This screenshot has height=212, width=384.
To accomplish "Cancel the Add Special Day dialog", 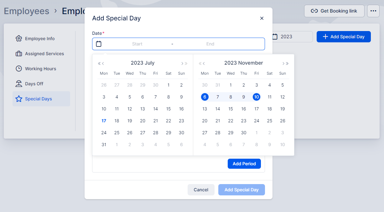I will [201, 190].
